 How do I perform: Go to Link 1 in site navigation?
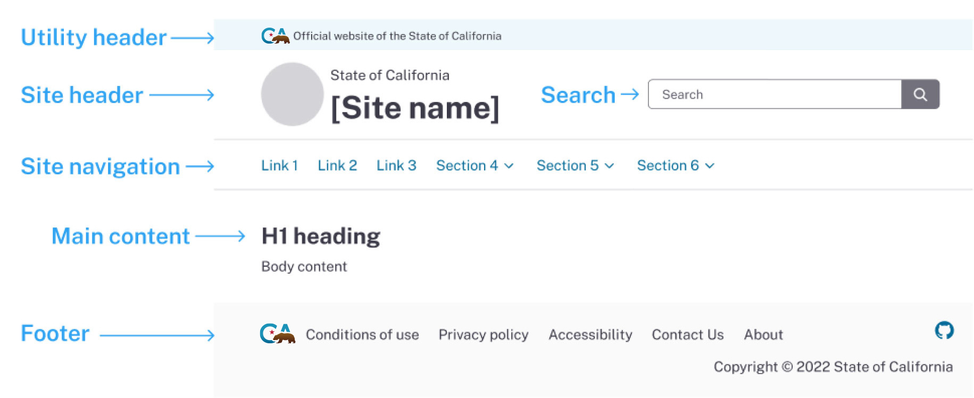(279, 166)
